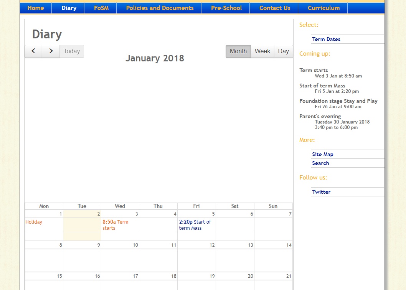Open the 8:50a Term starts event

click(116, 225)
